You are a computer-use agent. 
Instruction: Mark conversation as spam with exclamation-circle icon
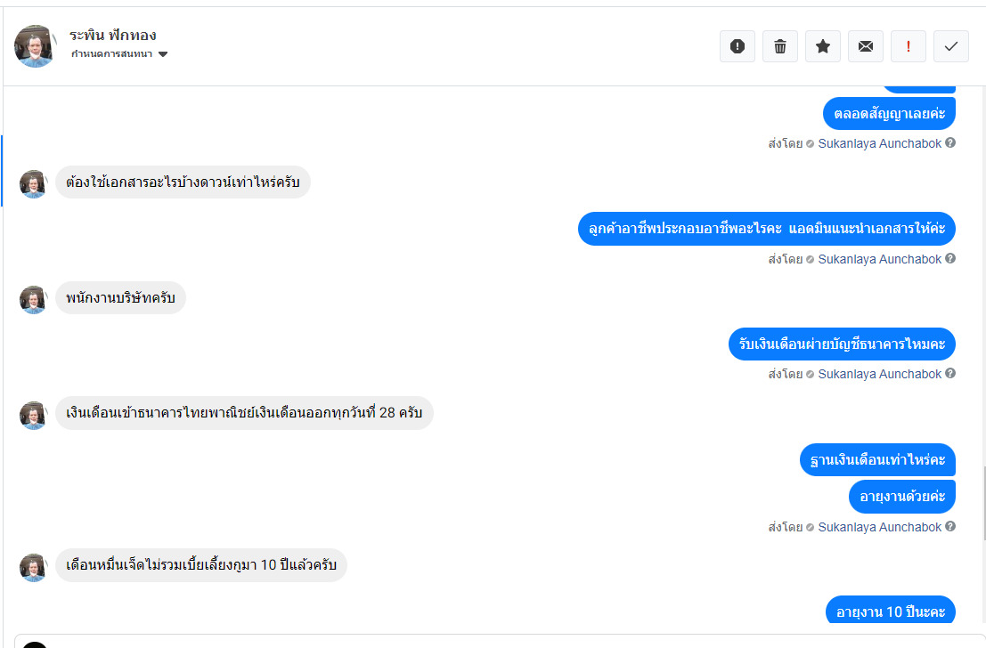click(x=737, y=46)
